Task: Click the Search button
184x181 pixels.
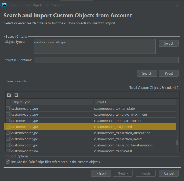Action: pos(147,73)
